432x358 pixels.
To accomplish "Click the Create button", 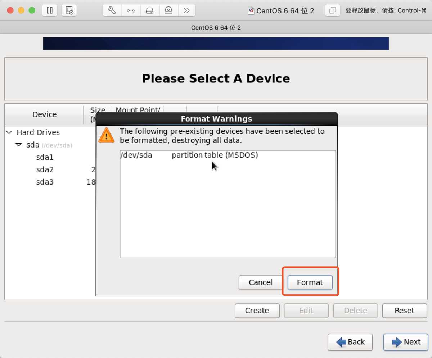I will click(257, 311).
